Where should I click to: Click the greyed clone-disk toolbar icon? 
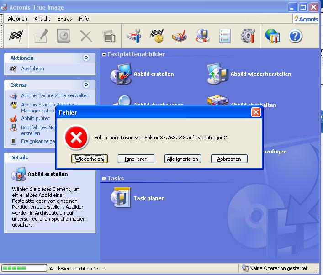pos(109,36)
